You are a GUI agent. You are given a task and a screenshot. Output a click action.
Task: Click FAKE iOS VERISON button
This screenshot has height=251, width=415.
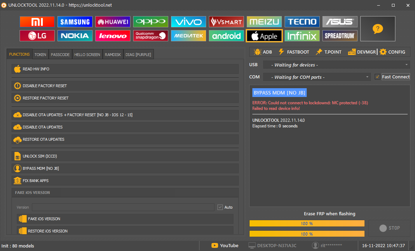(x=125, y=219)
